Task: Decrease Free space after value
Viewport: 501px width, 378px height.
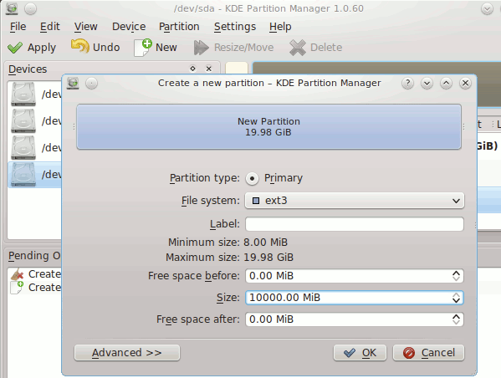Action: tap(457, 323)
